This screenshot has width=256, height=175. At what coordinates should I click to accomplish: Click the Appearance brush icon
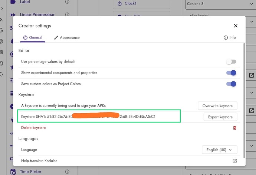pyautogui.click(x=56, y=38)
